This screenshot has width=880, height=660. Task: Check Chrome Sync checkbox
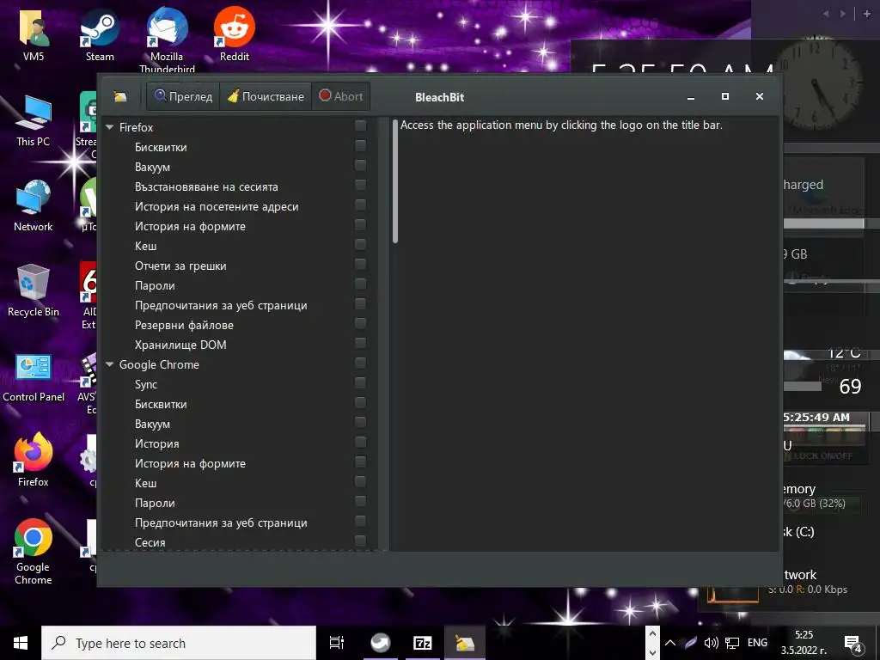point(360,382)
